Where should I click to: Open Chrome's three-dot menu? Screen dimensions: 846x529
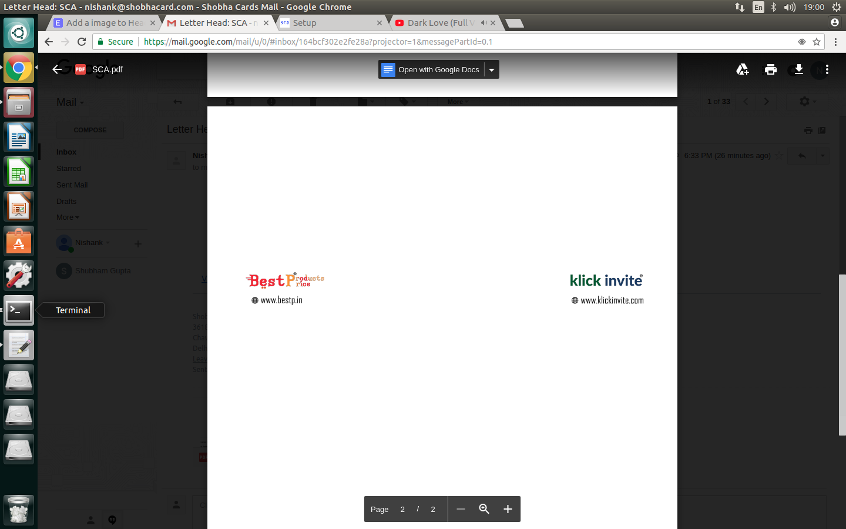(x=835, y=42)
